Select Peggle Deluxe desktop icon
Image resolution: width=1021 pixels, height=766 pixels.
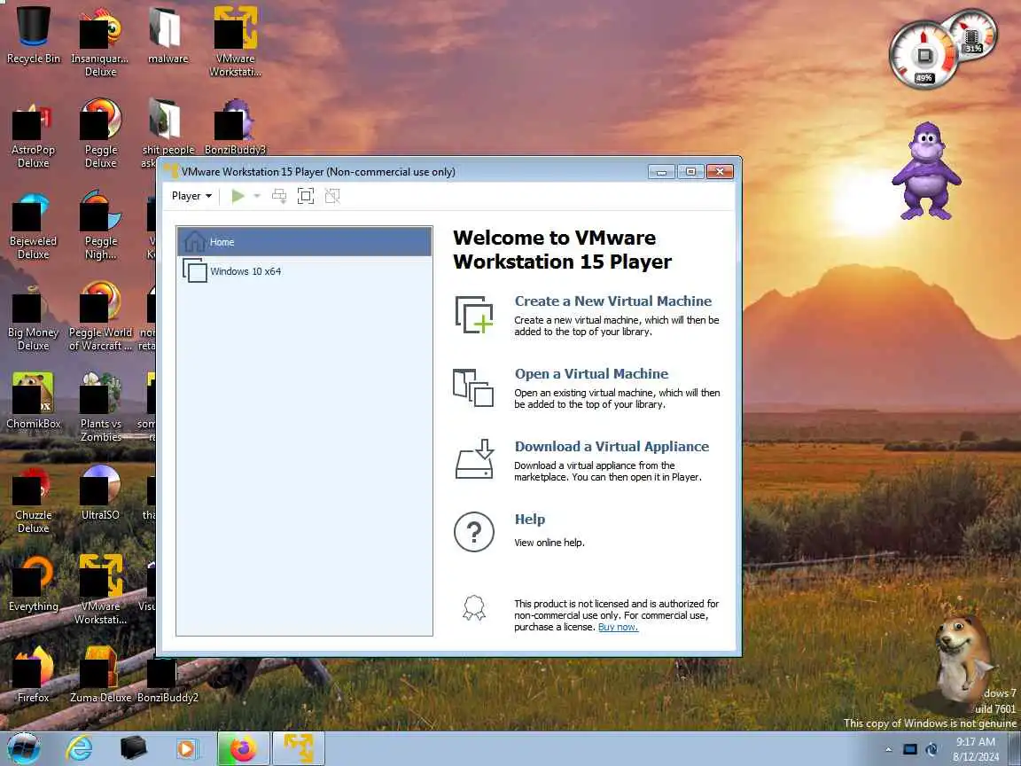100,133
